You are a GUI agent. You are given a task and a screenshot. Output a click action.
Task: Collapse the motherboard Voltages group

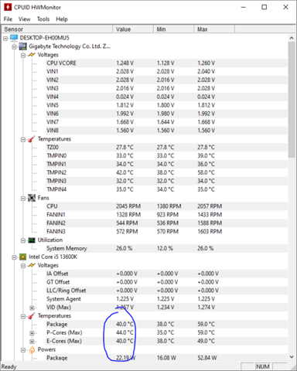23,55
